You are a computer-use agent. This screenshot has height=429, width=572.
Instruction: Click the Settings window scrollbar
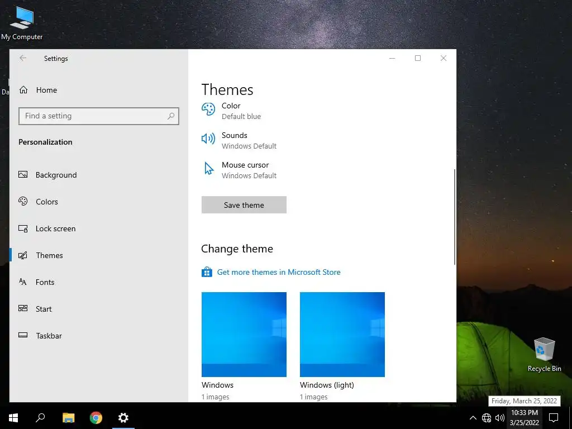tap(455, 217)
